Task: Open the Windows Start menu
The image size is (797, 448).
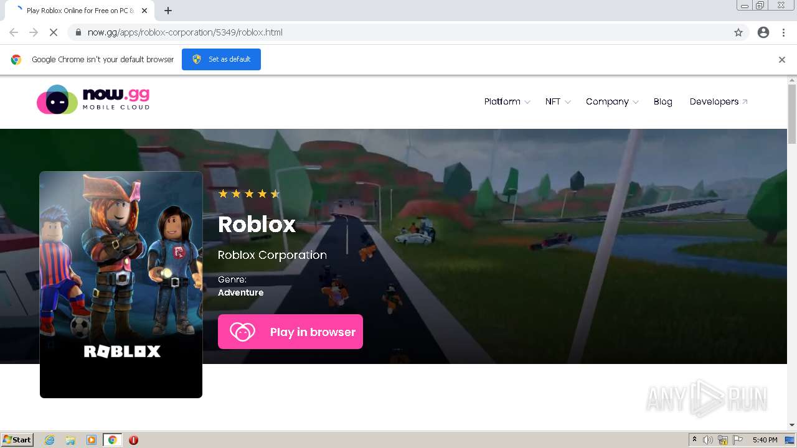Action: (17, 440)
